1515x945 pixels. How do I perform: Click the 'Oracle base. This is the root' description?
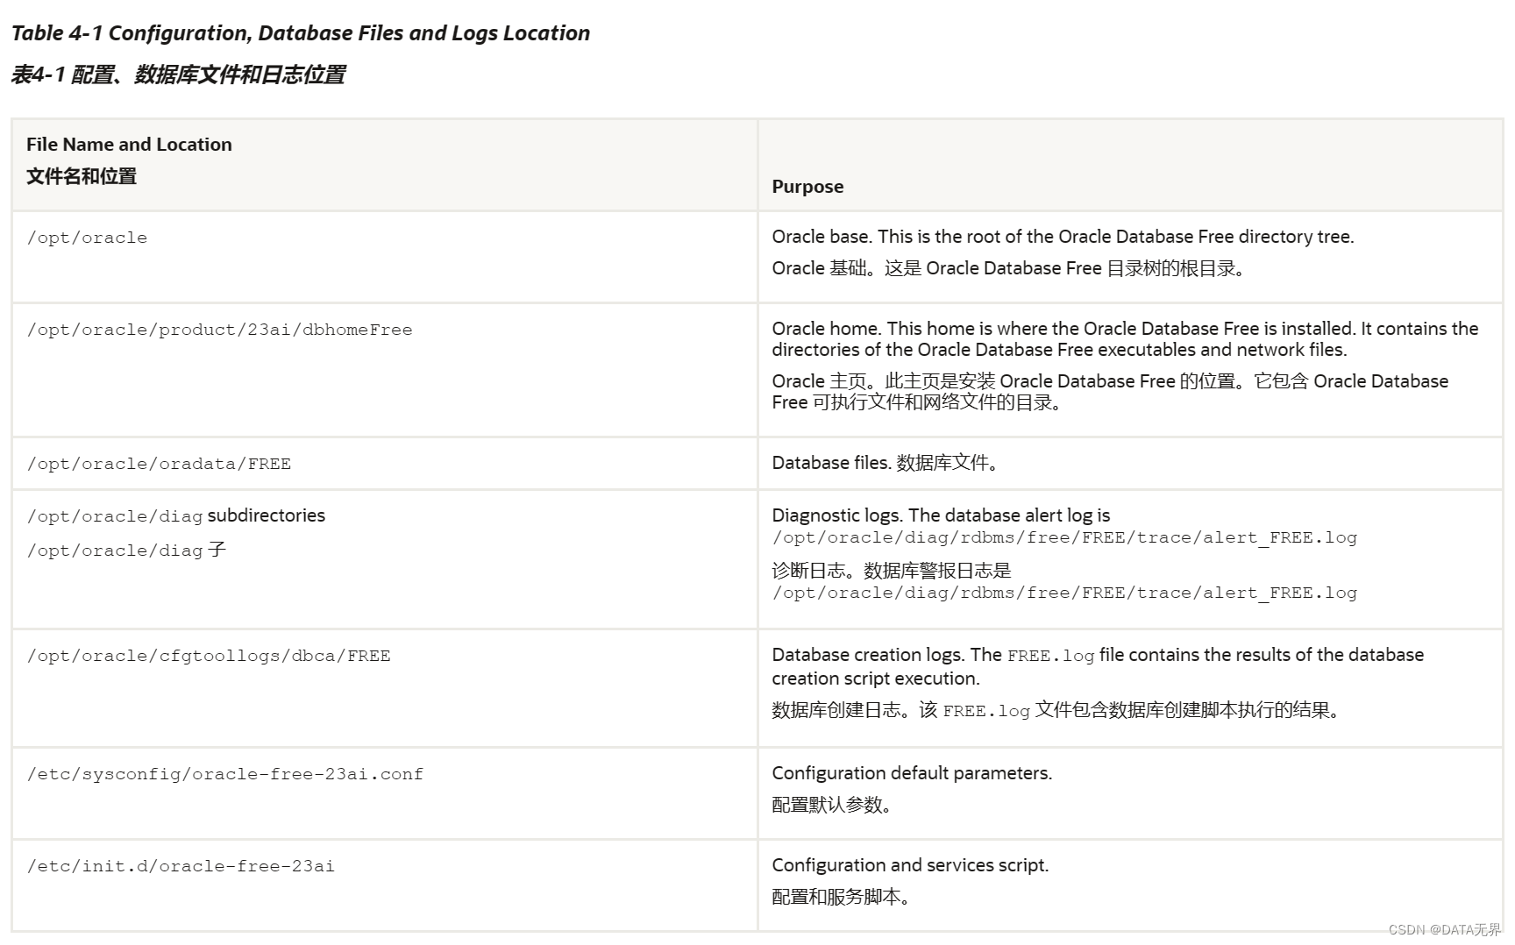[x=1063, y=237]
